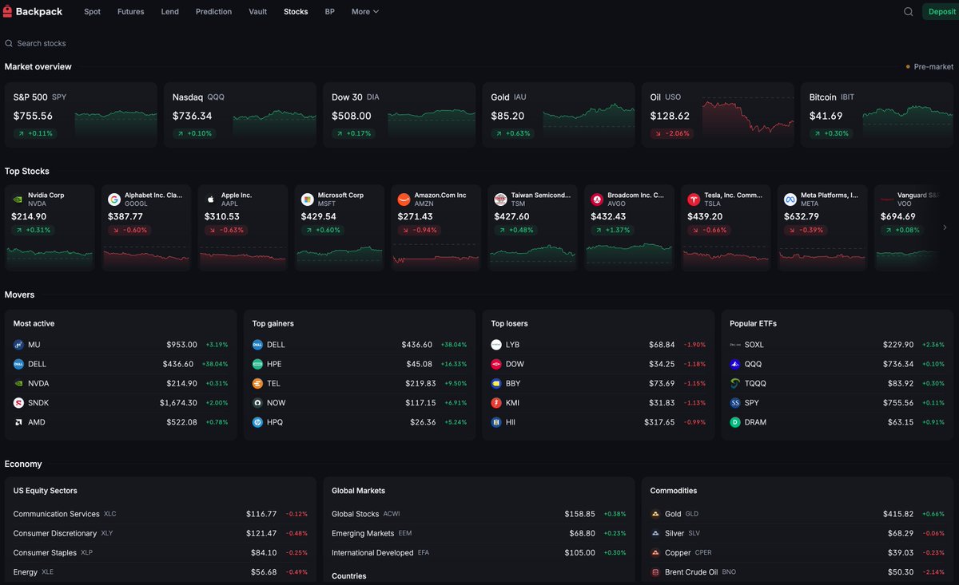This screenshot has height=585, width=959.
Task: Open the Nasdaq QQQ overview card
Action: [240, 115]
